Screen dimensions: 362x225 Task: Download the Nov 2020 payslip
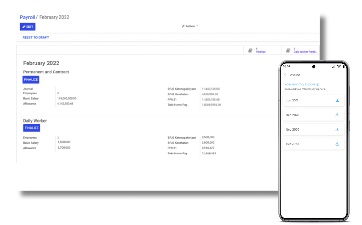[337, 129]
